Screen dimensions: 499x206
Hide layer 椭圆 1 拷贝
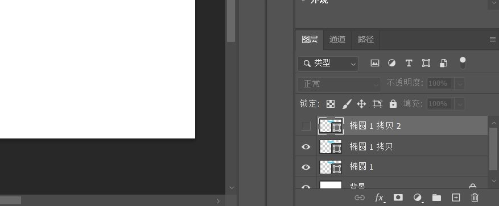pyautogui.click(x=306, y=146)
